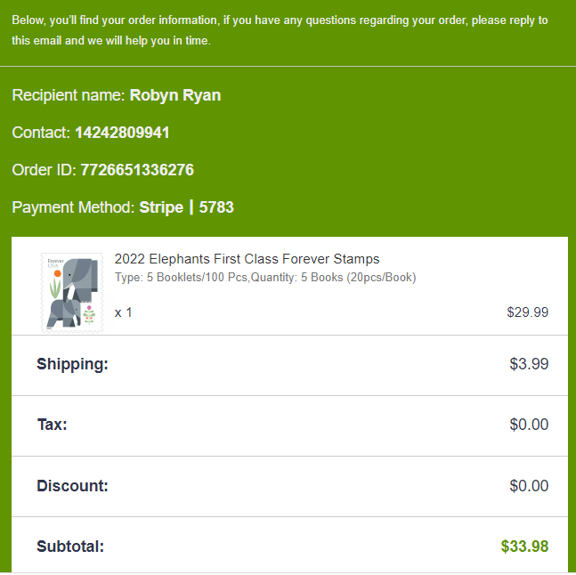The width and height of the screenshot is (576, 575).
Task: Click the Discount label
Action: coord(72,486)
